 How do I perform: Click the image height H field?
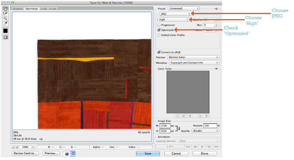tap(165, 131)
